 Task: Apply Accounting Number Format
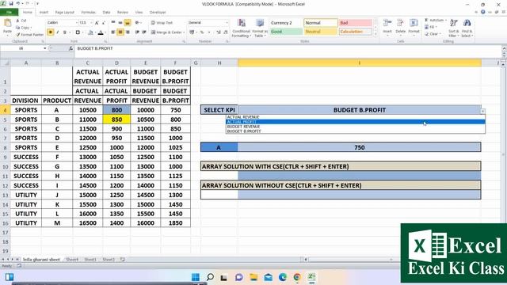[193, 32]
